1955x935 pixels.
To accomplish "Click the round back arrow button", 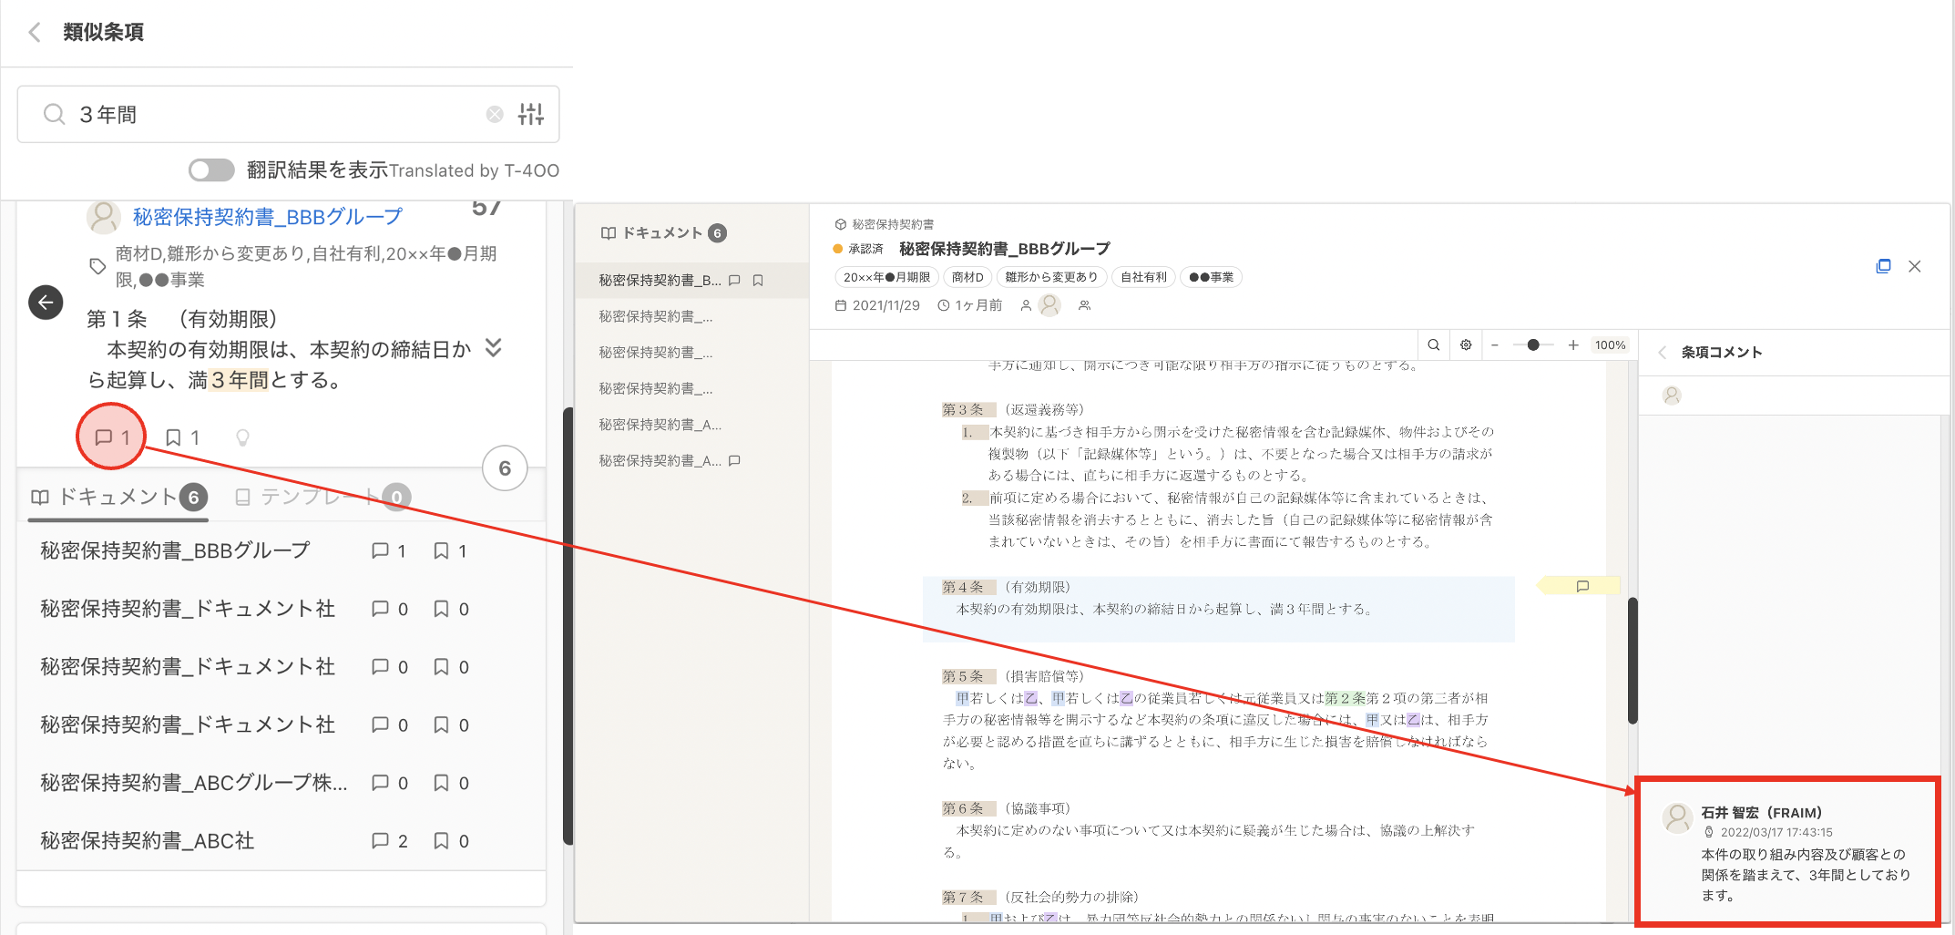I will [x=46, y=303].
